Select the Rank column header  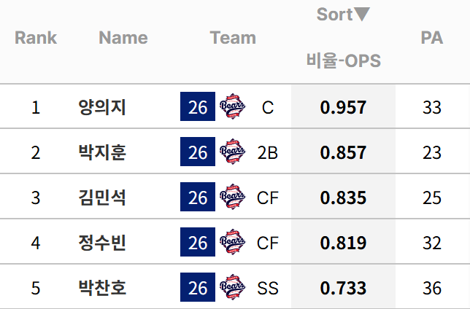point(36,38)
